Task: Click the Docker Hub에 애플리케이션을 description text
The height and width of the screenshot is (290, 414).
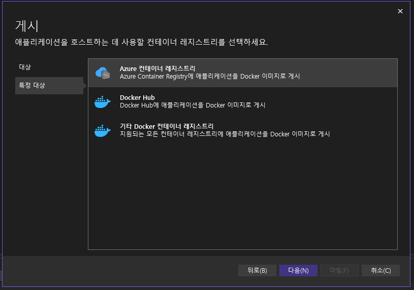Action: (x=193, y=105)
